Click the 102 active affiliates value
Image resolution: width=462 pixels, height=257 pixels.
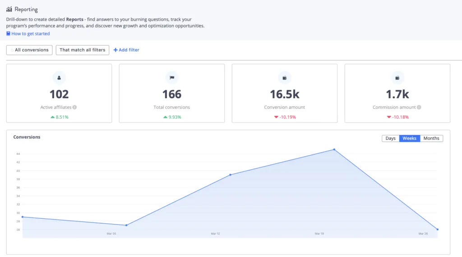(59, 95)
